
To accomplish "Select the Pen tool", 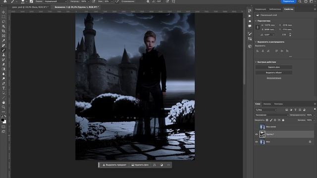I will 3,84.
